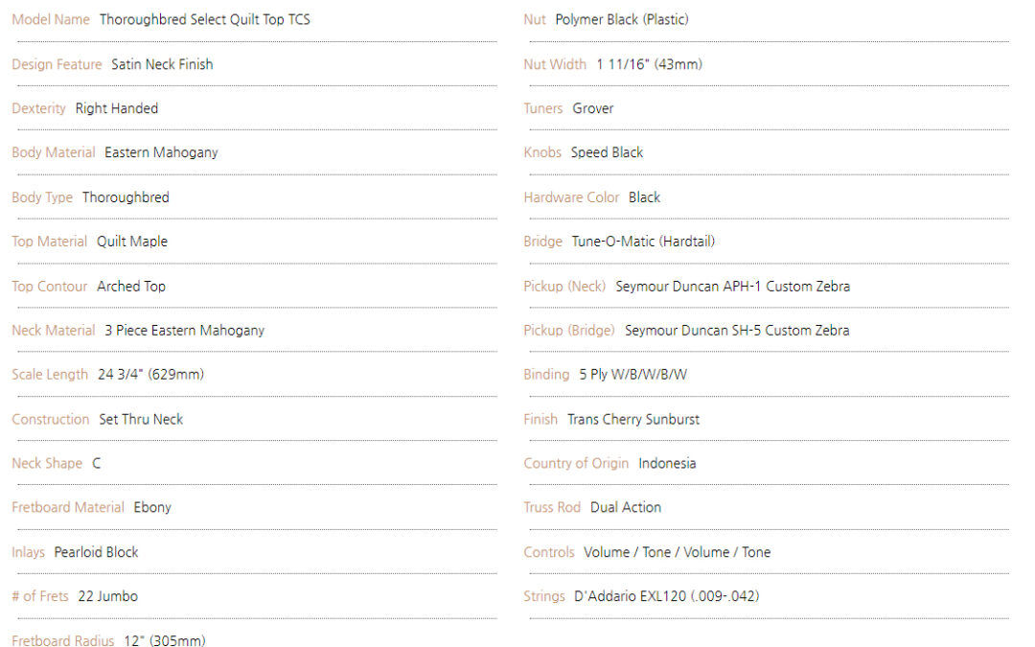Click the Country of Origin label
Screen dimensions: 1035x647
point(576,464)
